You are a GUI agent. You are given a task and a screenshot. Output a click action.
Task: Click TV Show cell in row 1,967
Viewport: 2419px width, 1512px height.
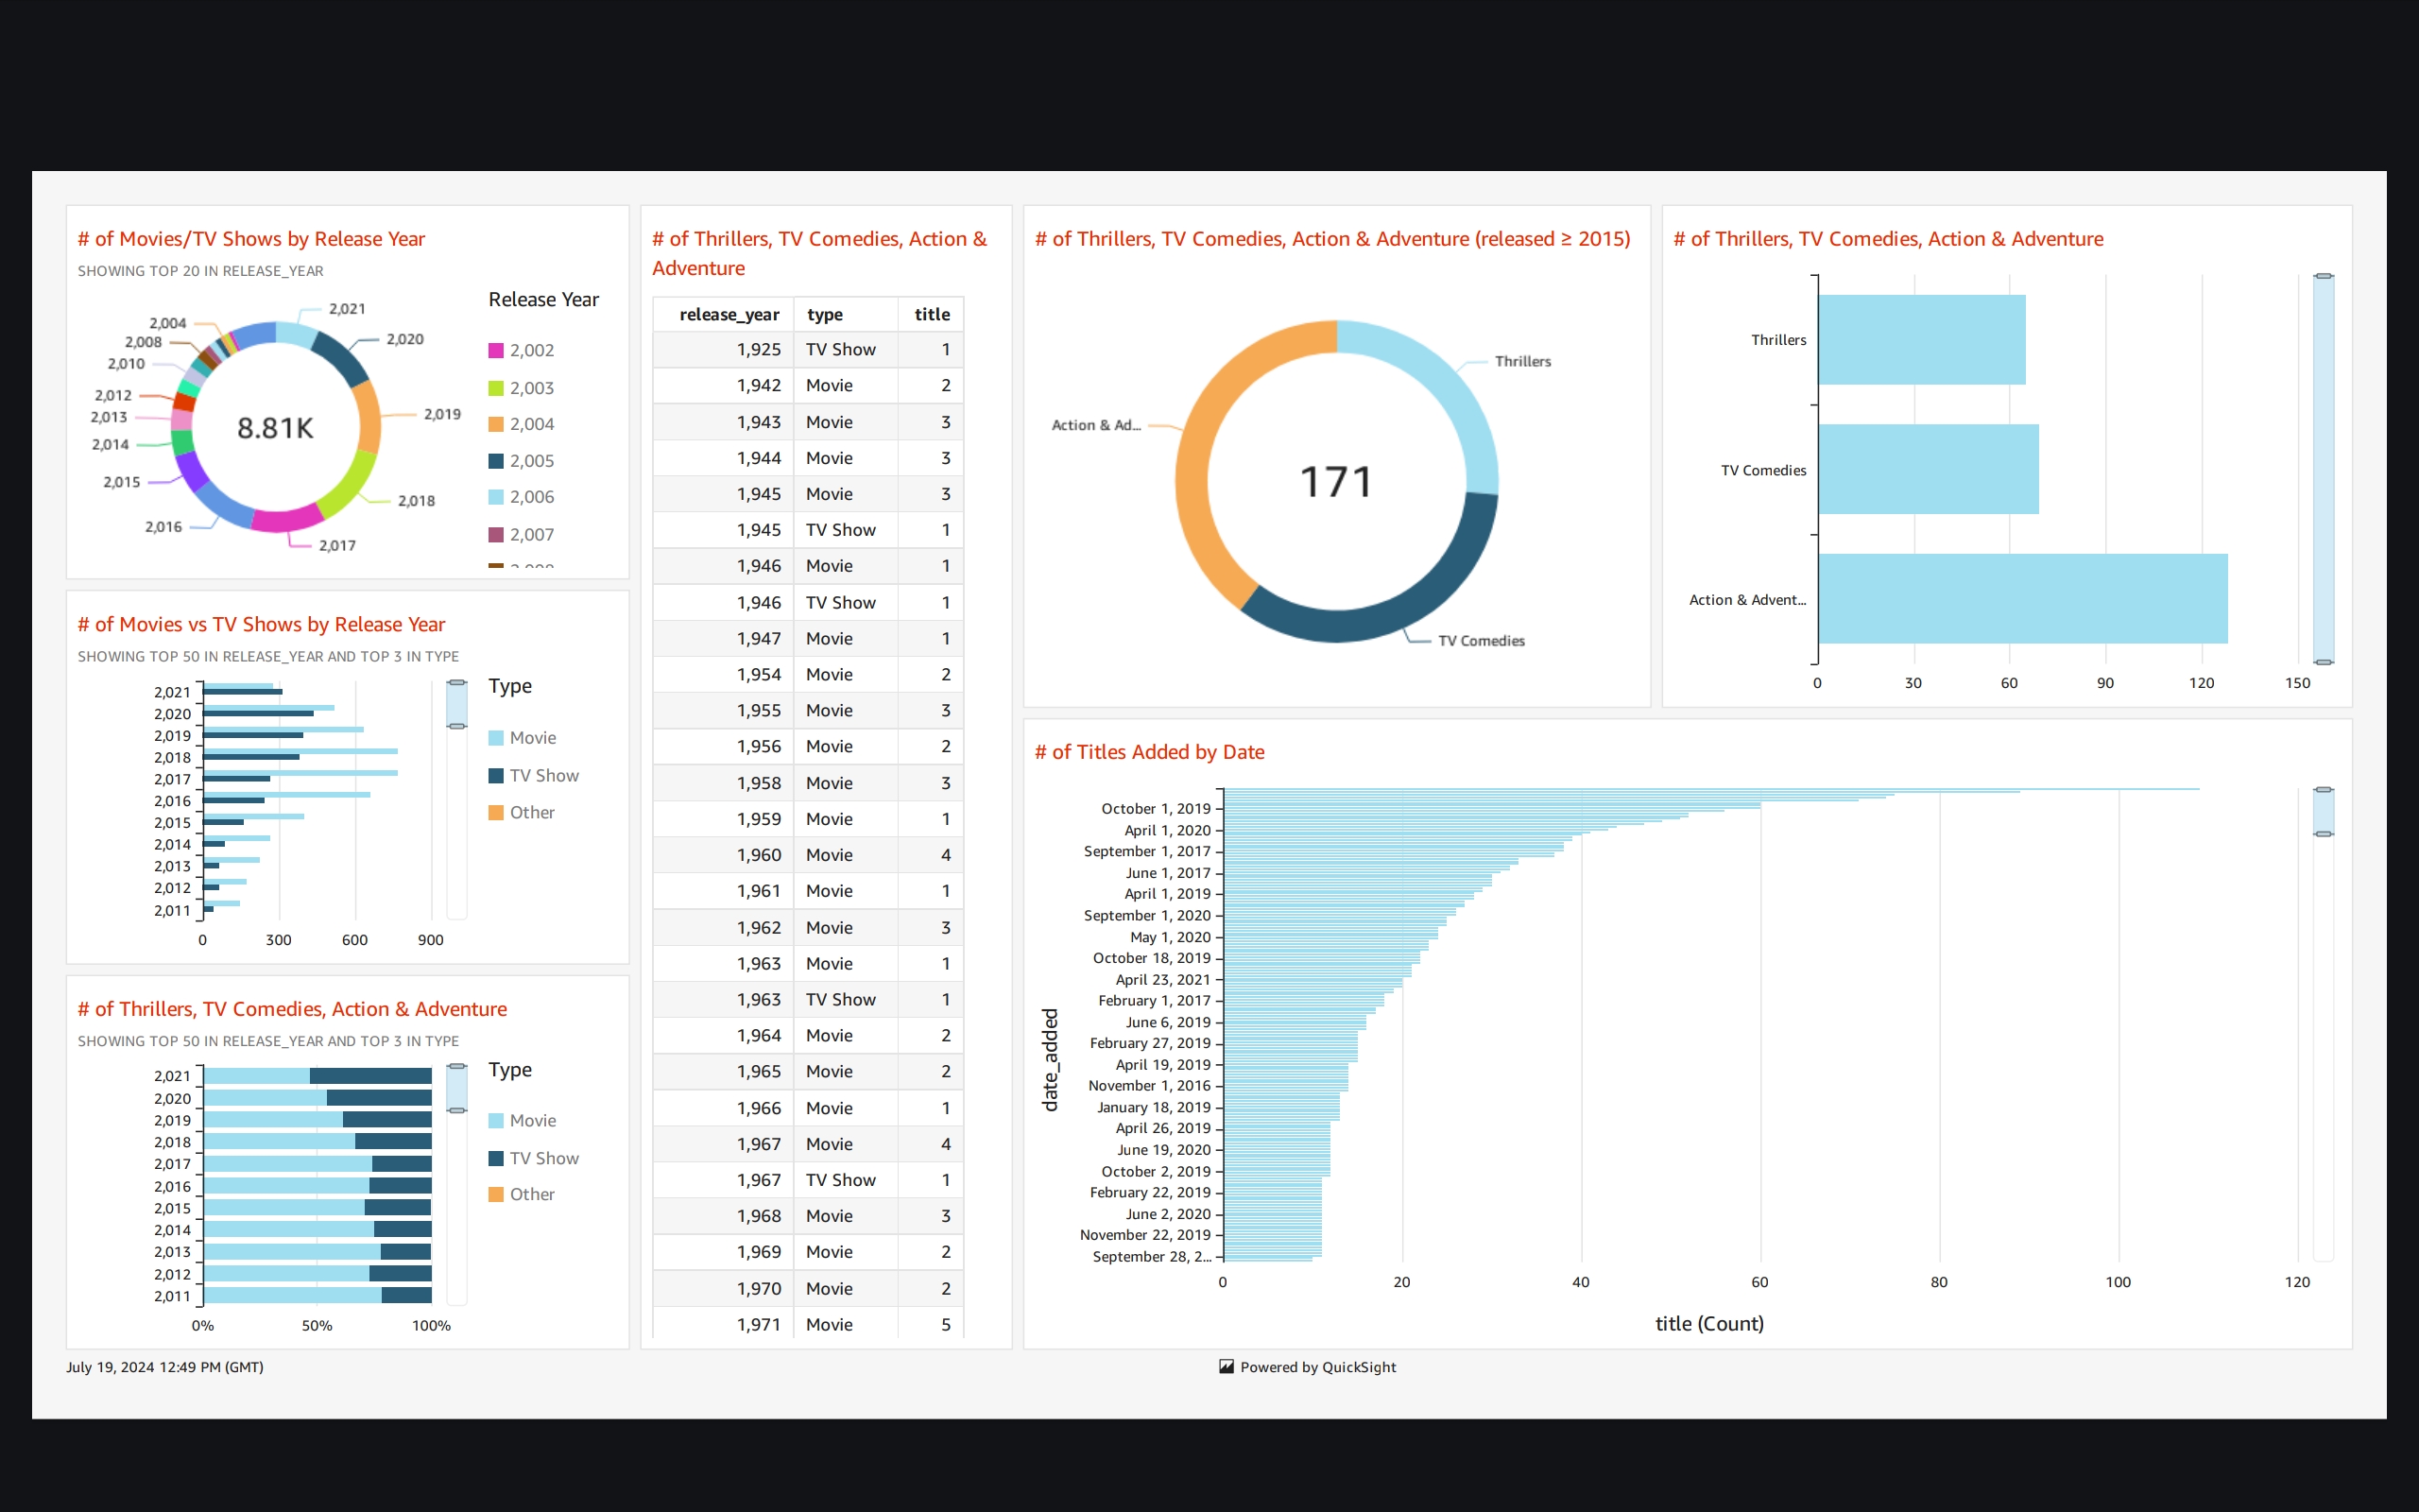846,1180
